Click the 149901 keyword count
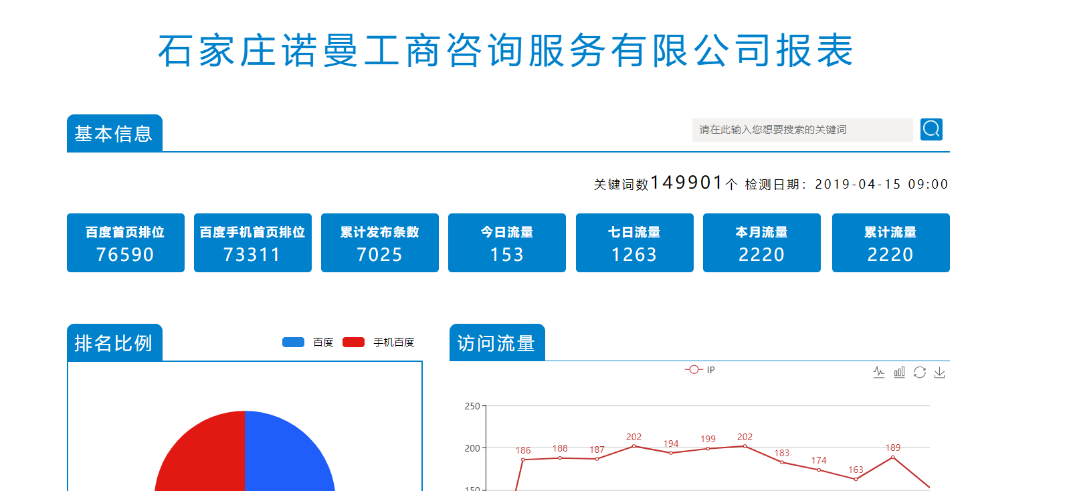Screen dimensions: 1073x491 (686, 182)
